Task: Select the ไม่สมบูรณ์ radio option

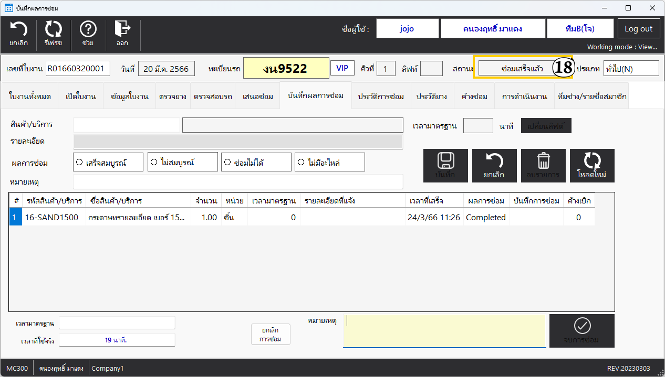Action: 154,163
